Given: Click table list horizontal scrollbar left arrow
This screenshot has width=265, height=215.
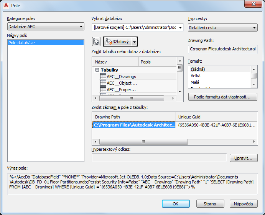Looking at the screenshot, I should (x=95, y=98).
